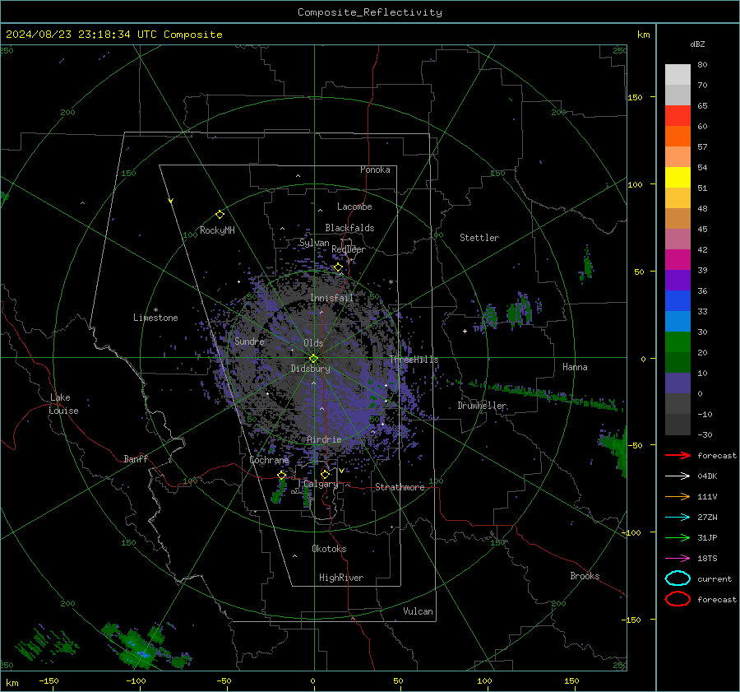Click the white plus marker west of Hanna
This screenshot has height=692, width=740.
coord(465,331)
